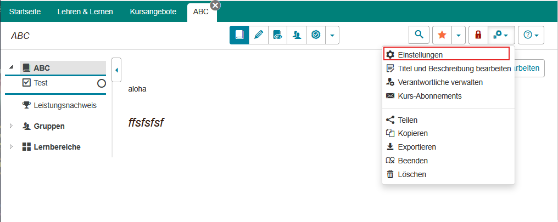Open the course editor pencil icon

[259, 35]
